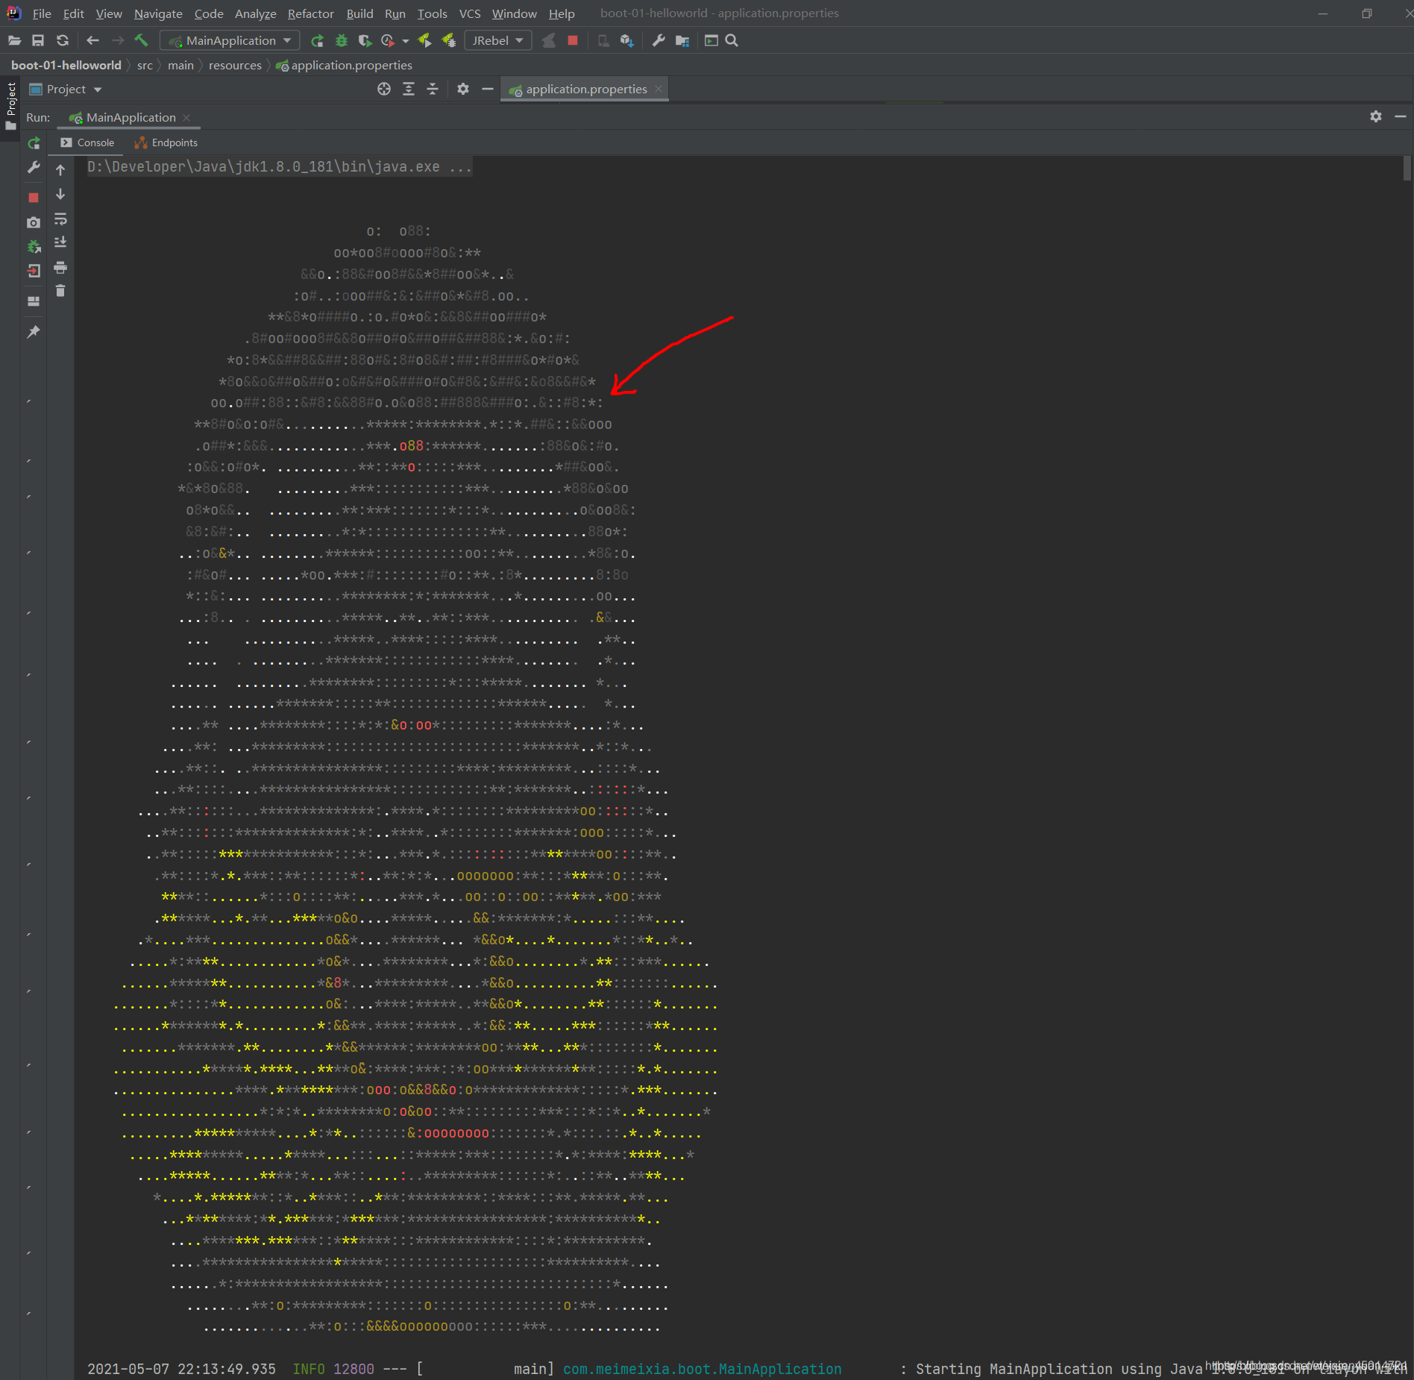Close the MainApplication run tab
Image resolution: width=1414 pixels, height=1380 pixels.
tap(186, 118)
